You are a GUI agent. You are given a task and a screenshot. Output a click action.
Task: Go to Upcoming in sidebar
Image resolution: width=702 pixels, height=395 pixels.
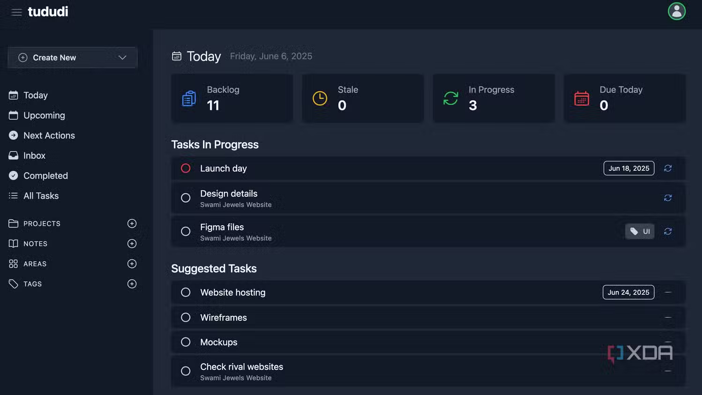[44, 116]
